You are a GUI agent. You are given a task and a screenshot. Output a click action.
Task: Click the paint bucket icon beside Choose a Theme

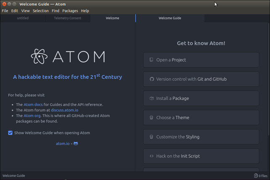(x=151, y=118)
